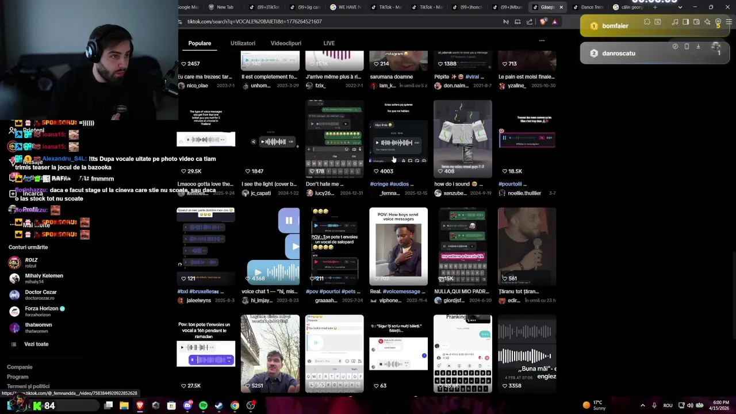Switch to the LIVE tab
The width and height of the screenshot is (736, 414).
pyautogui.click(x=329, y=43)
